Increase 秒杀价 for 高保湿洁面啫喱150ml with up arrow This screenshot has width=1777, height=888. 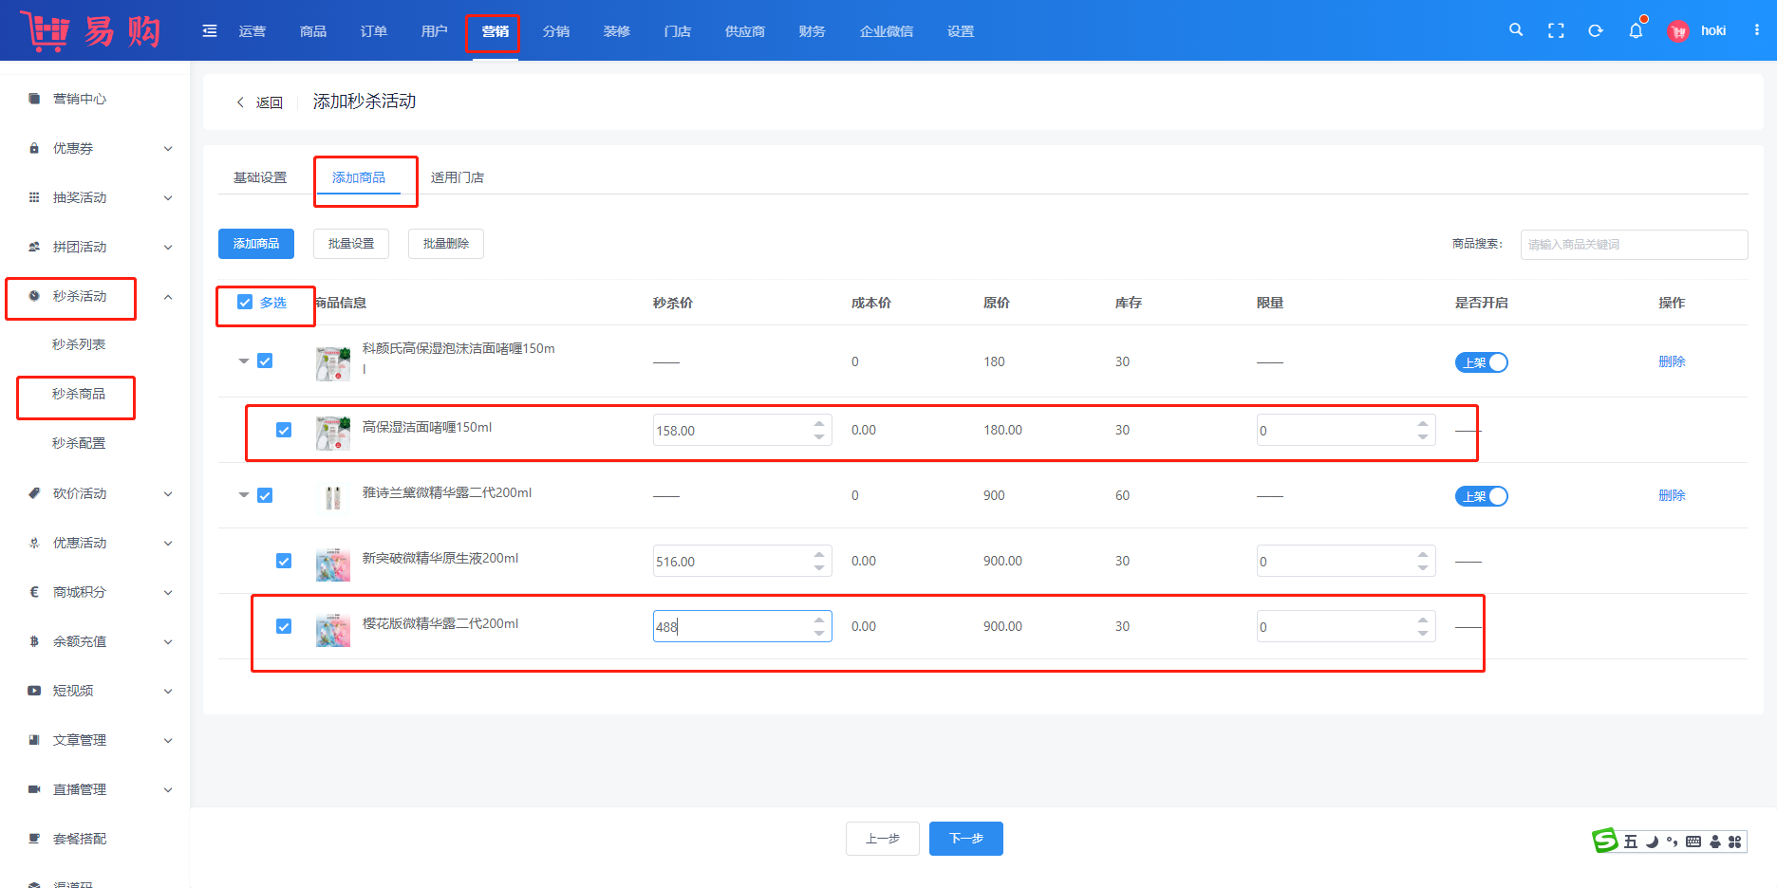click(x=819, y=423)
